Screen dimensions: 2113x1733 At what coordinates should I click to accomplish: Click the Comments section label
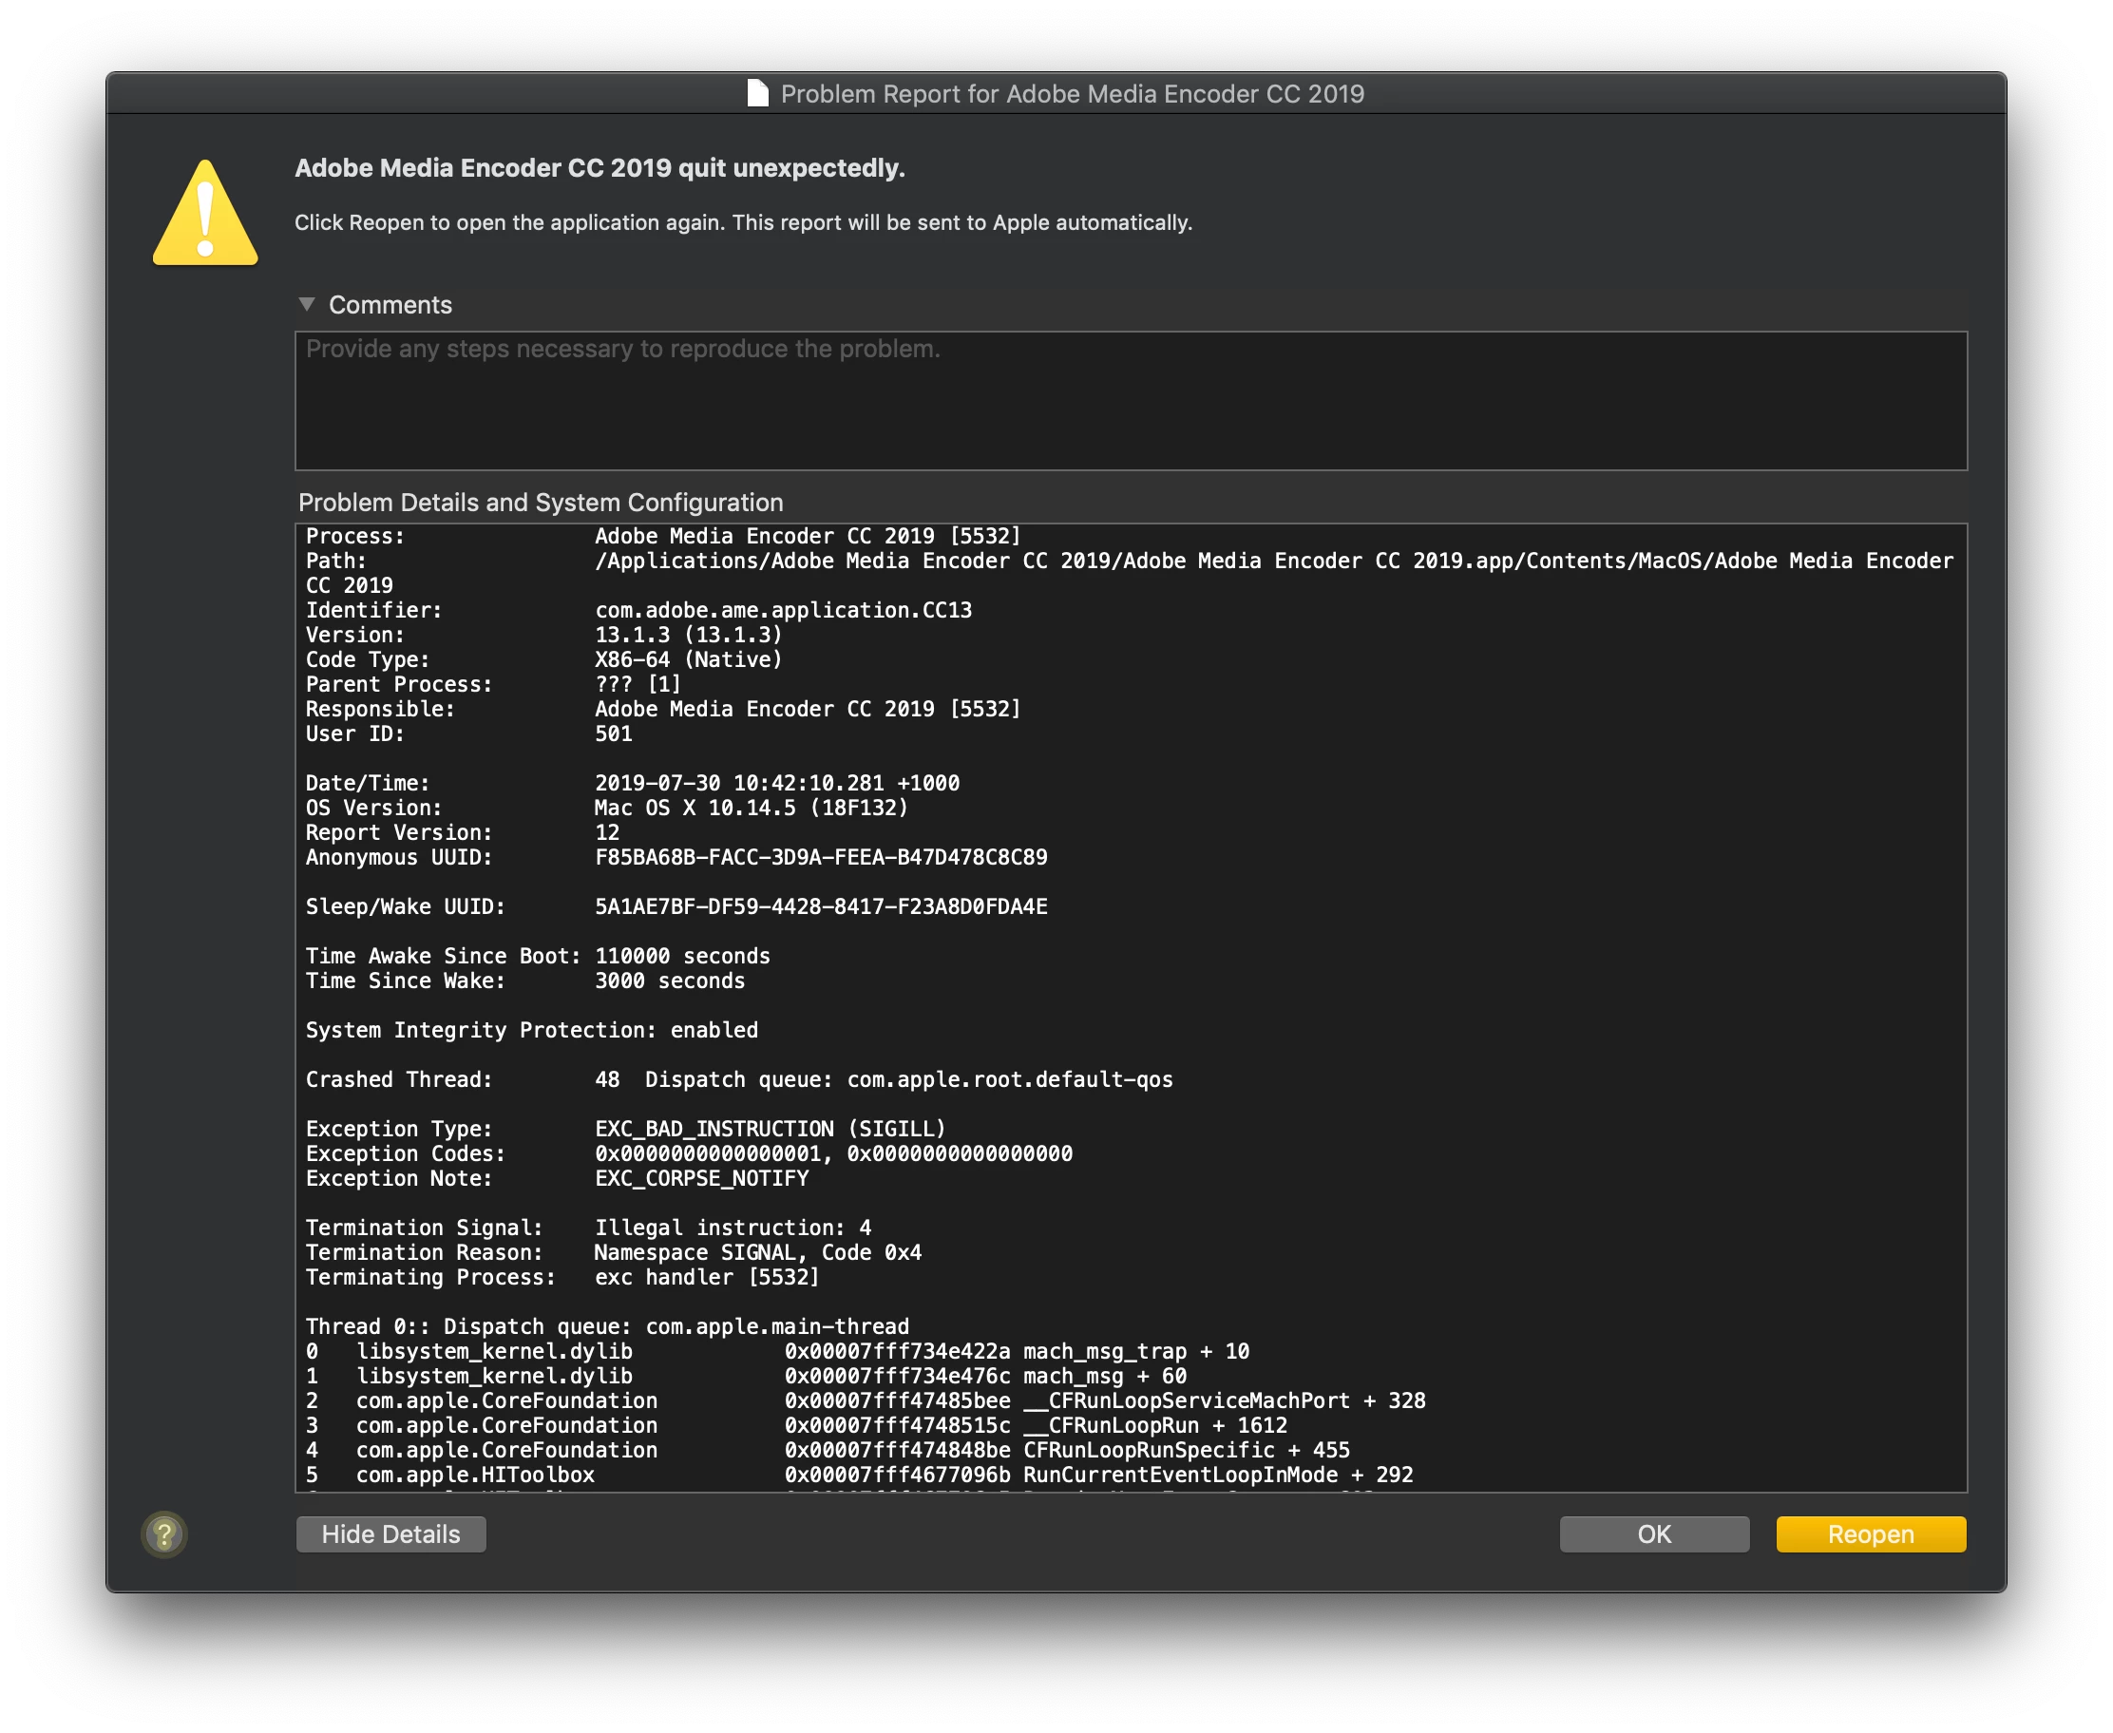[x=390, y=304]
